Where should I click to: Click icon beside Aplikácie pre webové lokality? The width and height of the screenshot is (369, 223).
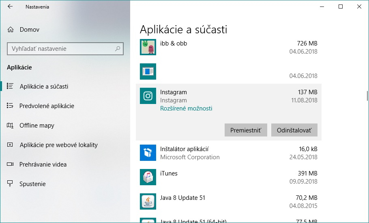10,145
